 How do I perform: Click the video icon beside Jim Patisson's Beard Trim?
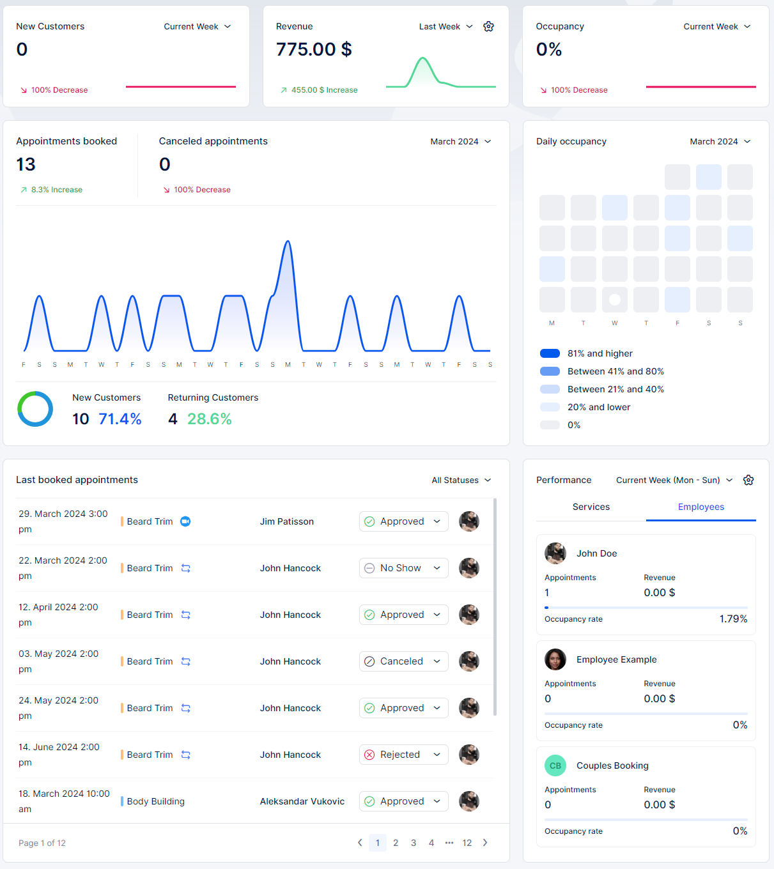click(185, 521)
